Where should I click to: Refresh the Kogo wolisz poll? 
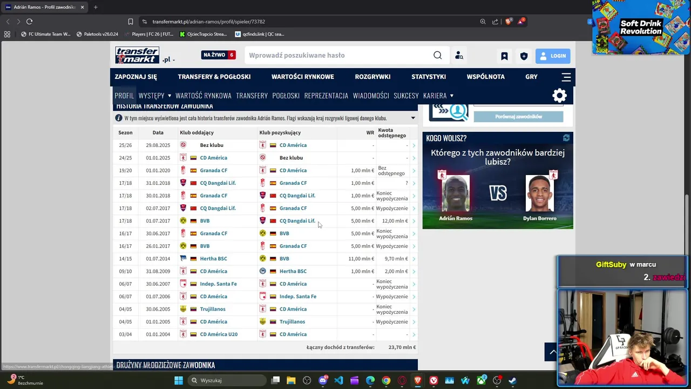pyautogui.click(x=566, y=138)
